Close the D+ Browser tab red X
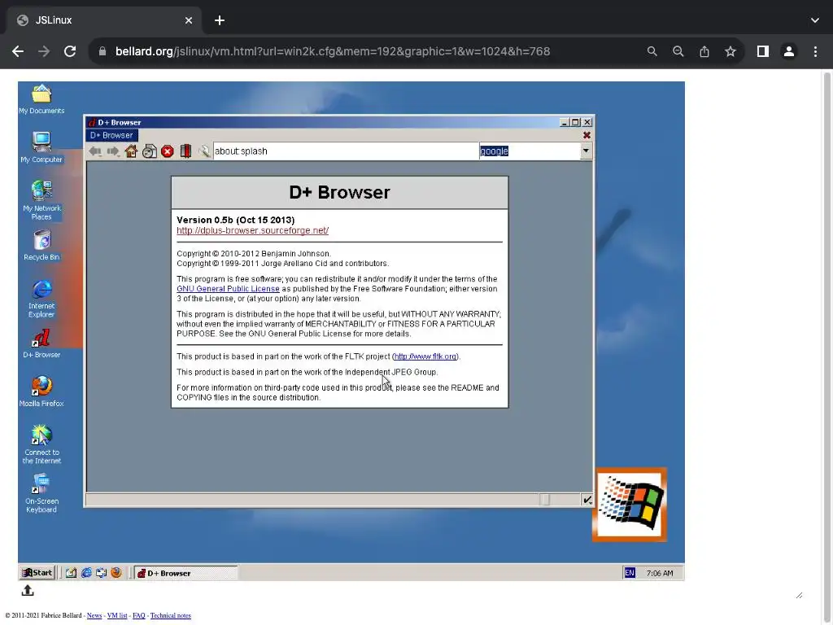This screenshot has height=625, width=833. click(x=587, y=136)
